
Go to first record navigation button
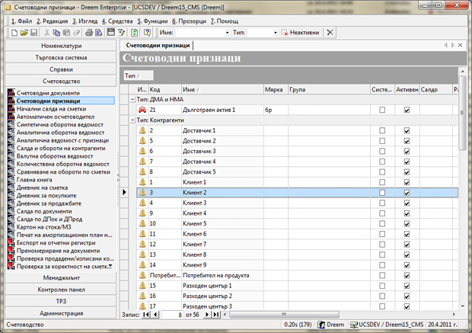pos(146,315)
